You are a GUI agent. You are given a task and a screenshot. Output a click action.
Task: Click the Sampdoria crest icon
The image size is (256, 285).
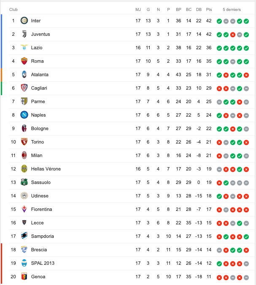point(24,236)
